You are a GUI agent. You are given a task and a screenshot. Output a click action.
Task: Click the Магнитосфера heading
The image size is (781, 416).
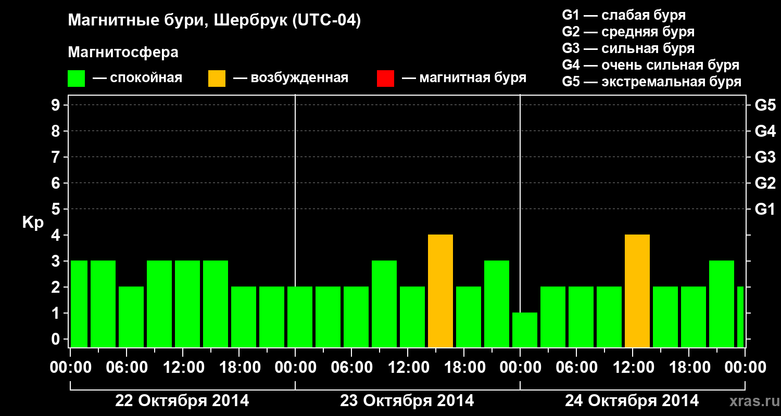123,53
